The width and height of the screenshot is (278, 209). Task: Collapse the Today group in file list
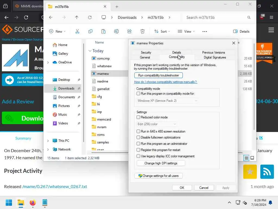[90, 51]
